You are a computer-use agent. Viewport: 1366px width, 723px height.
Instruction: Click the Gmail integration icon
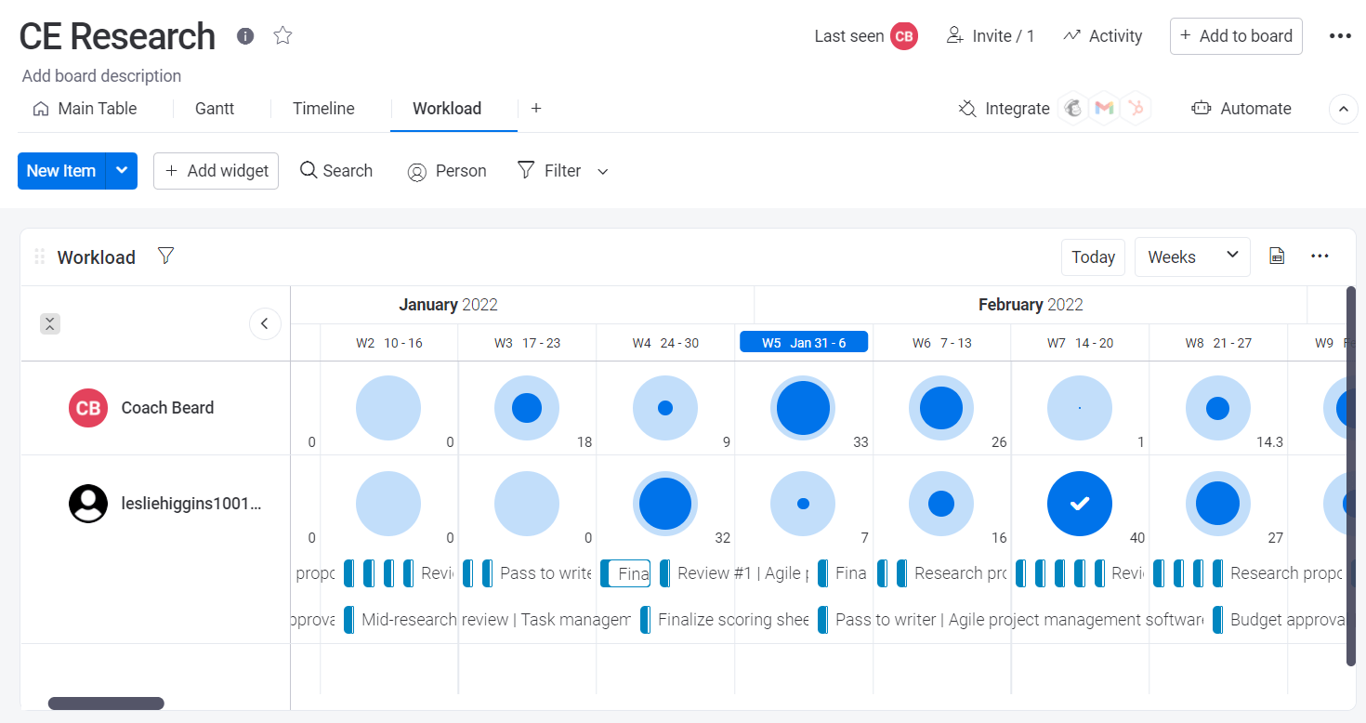tap(1104, 108)
